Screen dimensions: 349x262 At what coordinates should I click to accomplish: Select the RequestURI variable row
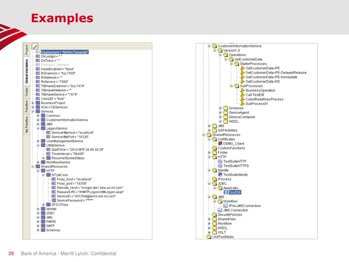(90, 192)
